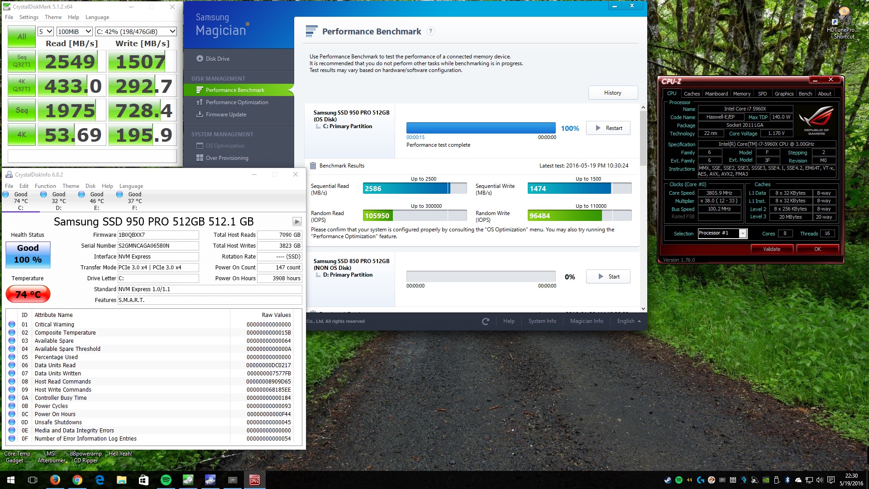The image size is (869, 489).
Task: Click the Firmware Update icon in Magician sidebar
Action: (200, 115)
